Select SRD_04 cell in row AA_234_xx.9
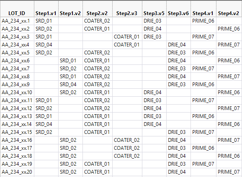This screenshot has width=242, height=177. pyautogui.click(x=70, y=85)
